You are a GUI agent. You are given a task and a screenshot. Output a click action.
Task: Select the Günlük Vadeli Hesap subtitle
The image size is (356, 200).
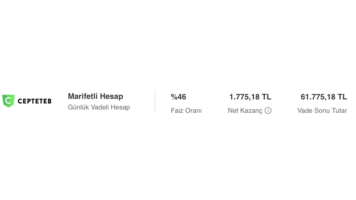click(99, 107)
